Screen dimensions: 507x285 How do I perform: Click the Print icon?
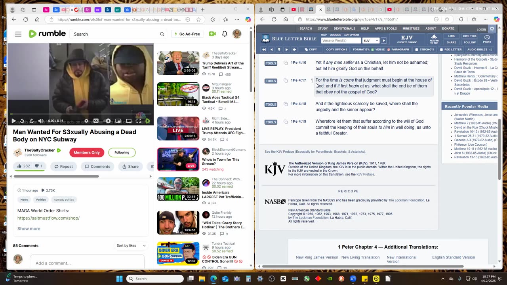coord(487,39)
